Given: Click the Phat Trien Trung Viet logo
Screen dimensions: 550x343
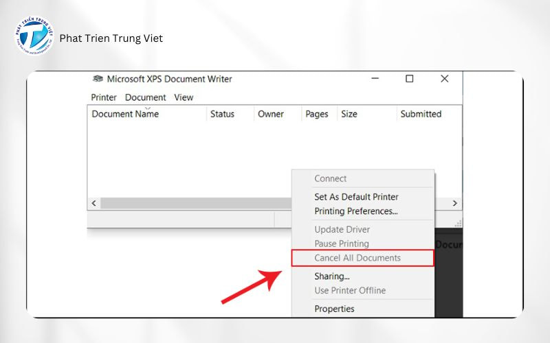Looking at the screenshot, I should [x=34, y=38].
